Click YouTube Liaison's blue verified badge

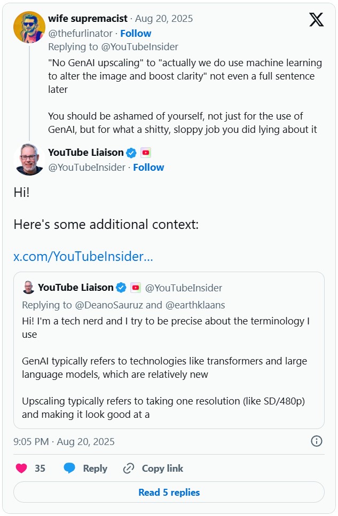pos(131,153)
